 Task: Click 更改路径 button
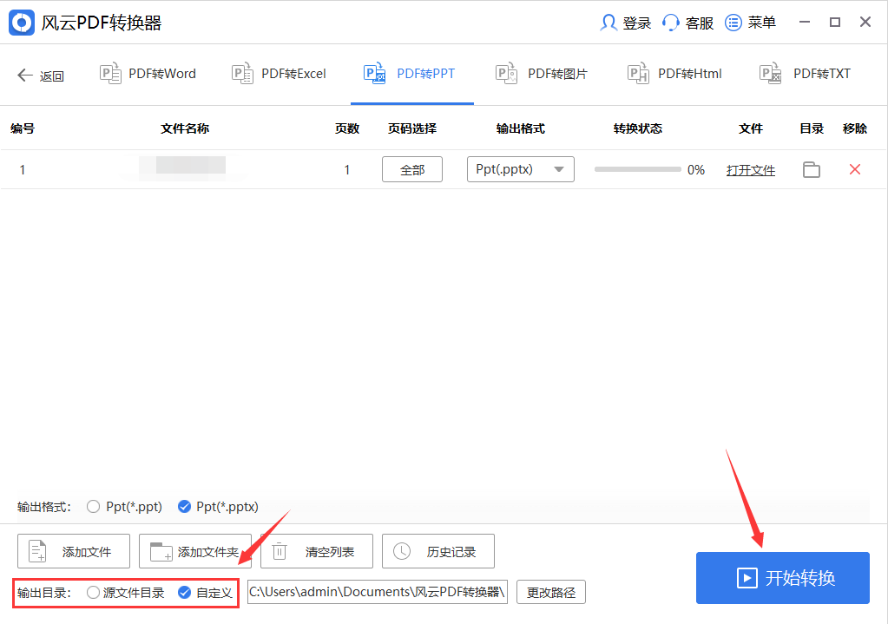(x=551, y=592)
